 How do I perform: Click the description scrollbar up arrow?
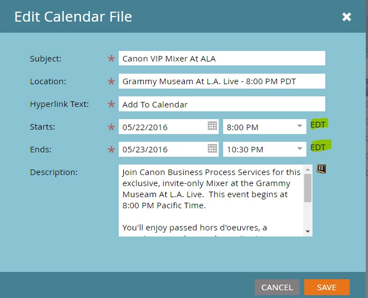pos(307,169)
